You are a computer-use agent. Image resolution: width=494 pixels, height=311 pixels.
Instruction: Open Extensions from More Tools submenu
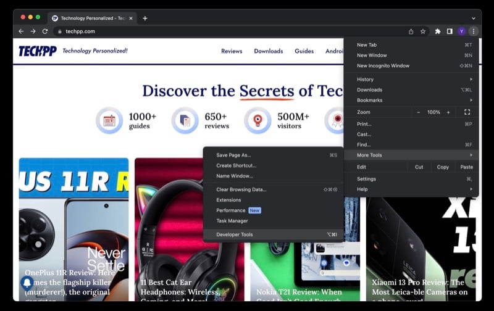pyautogui.click(x=273, y=200)
